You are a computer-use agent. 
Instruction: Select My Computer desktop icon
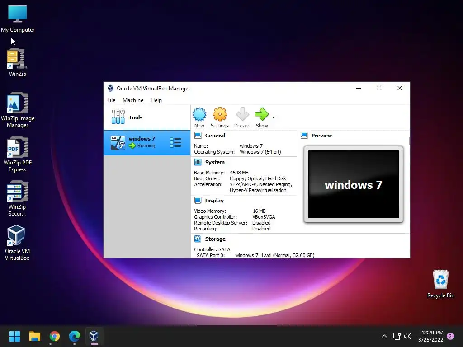[18, 19]
